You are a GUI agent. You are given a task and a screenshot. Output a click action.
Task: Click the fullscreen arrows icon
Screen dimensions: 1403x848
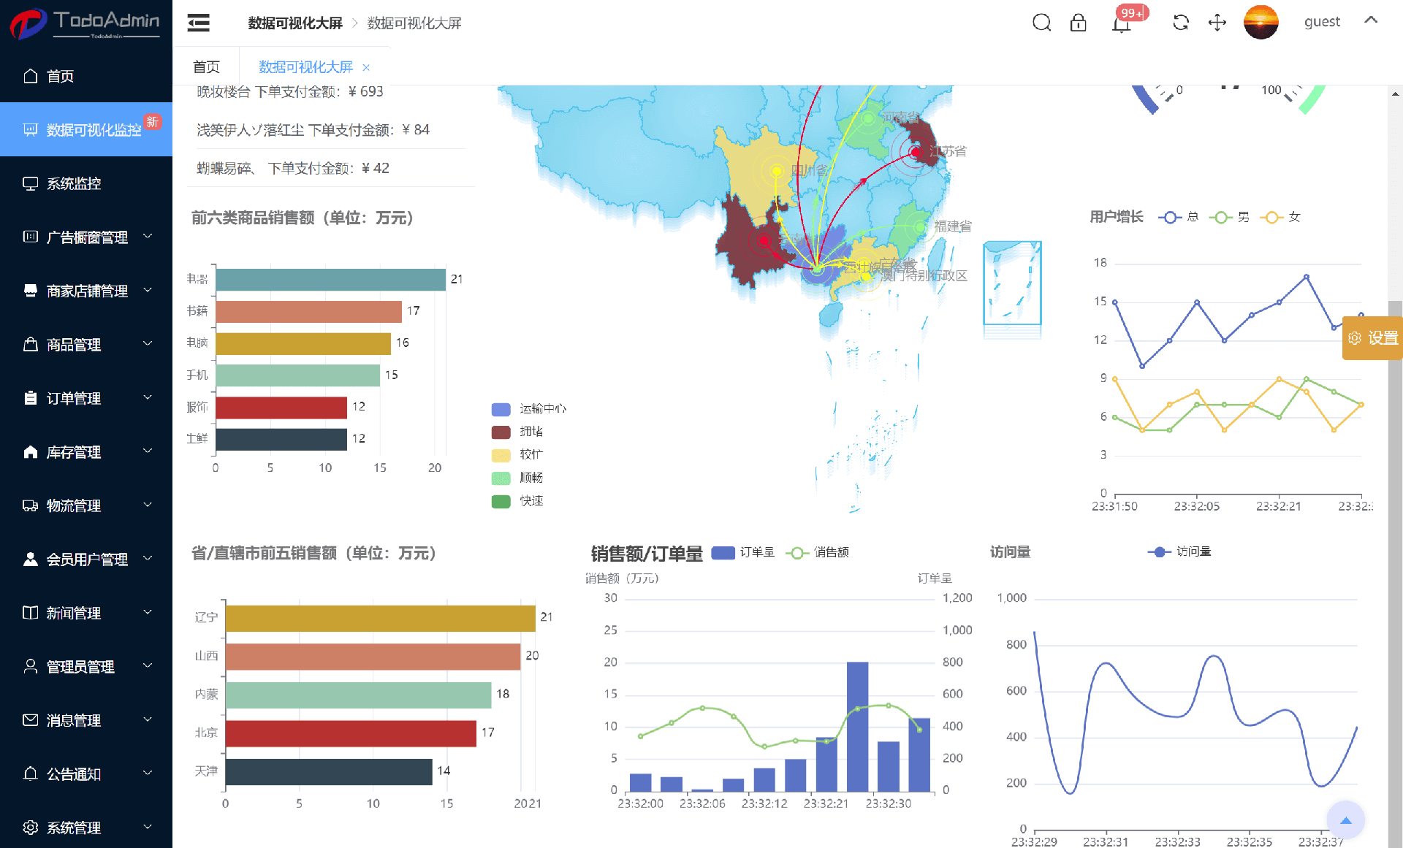[x=1217, y=23]
